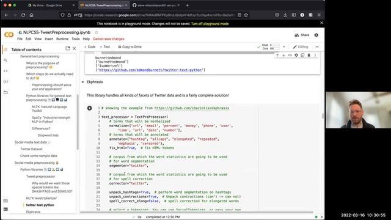Open browser hamburger menu
391x220 pixels.
pyautogui.click(x=319, y=15)
